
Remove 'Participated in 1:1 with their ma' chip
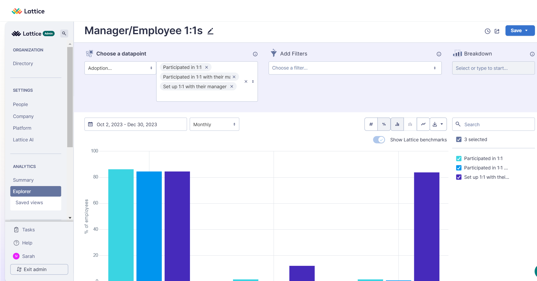coord(234,77)
